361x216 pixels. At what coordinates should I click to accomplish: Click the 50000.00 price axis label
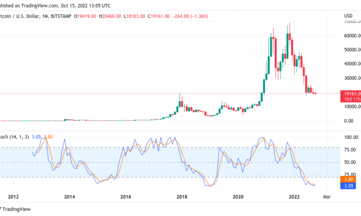(x=352, y=49)
